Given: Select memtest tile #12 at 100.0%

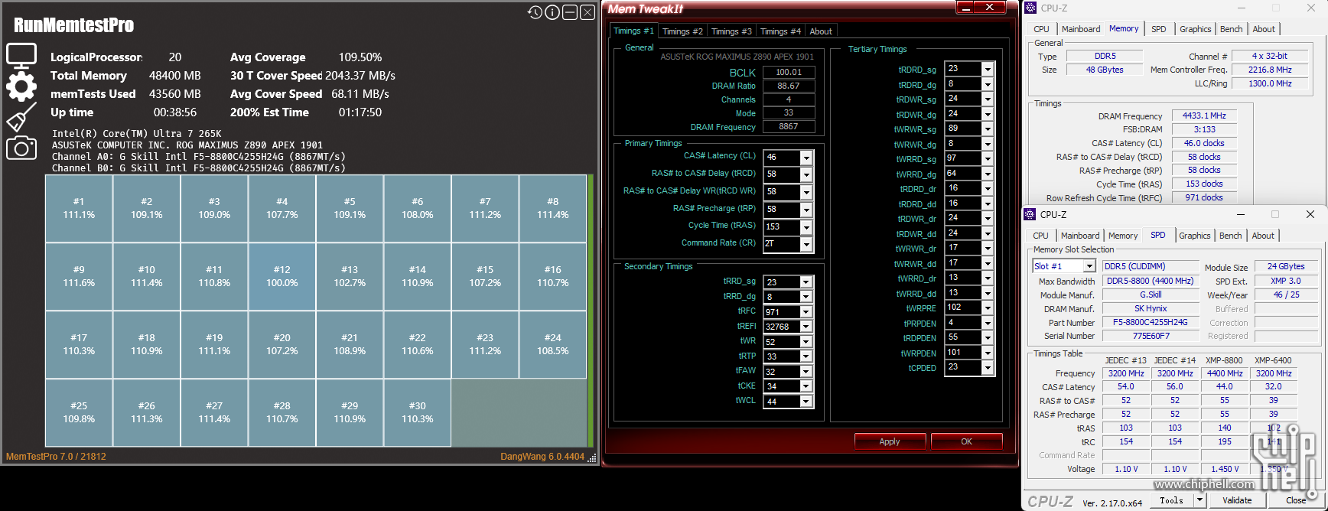Looking at the screenshot, I should [282, 276].
